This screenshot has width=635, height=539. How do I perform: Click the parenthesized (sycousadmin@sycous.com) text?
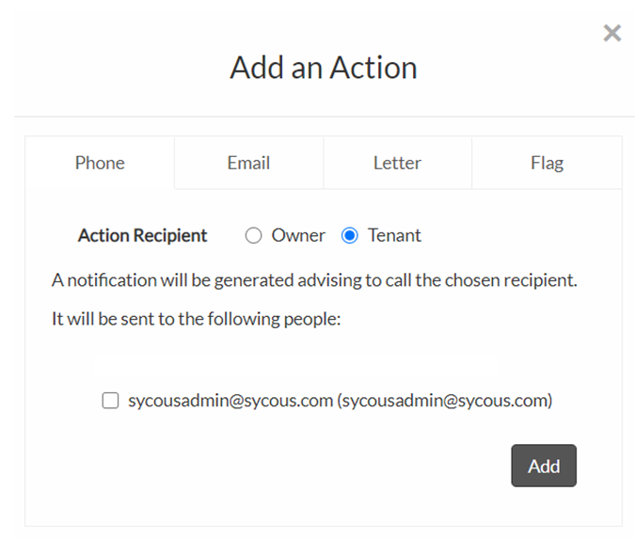[445, 401]
